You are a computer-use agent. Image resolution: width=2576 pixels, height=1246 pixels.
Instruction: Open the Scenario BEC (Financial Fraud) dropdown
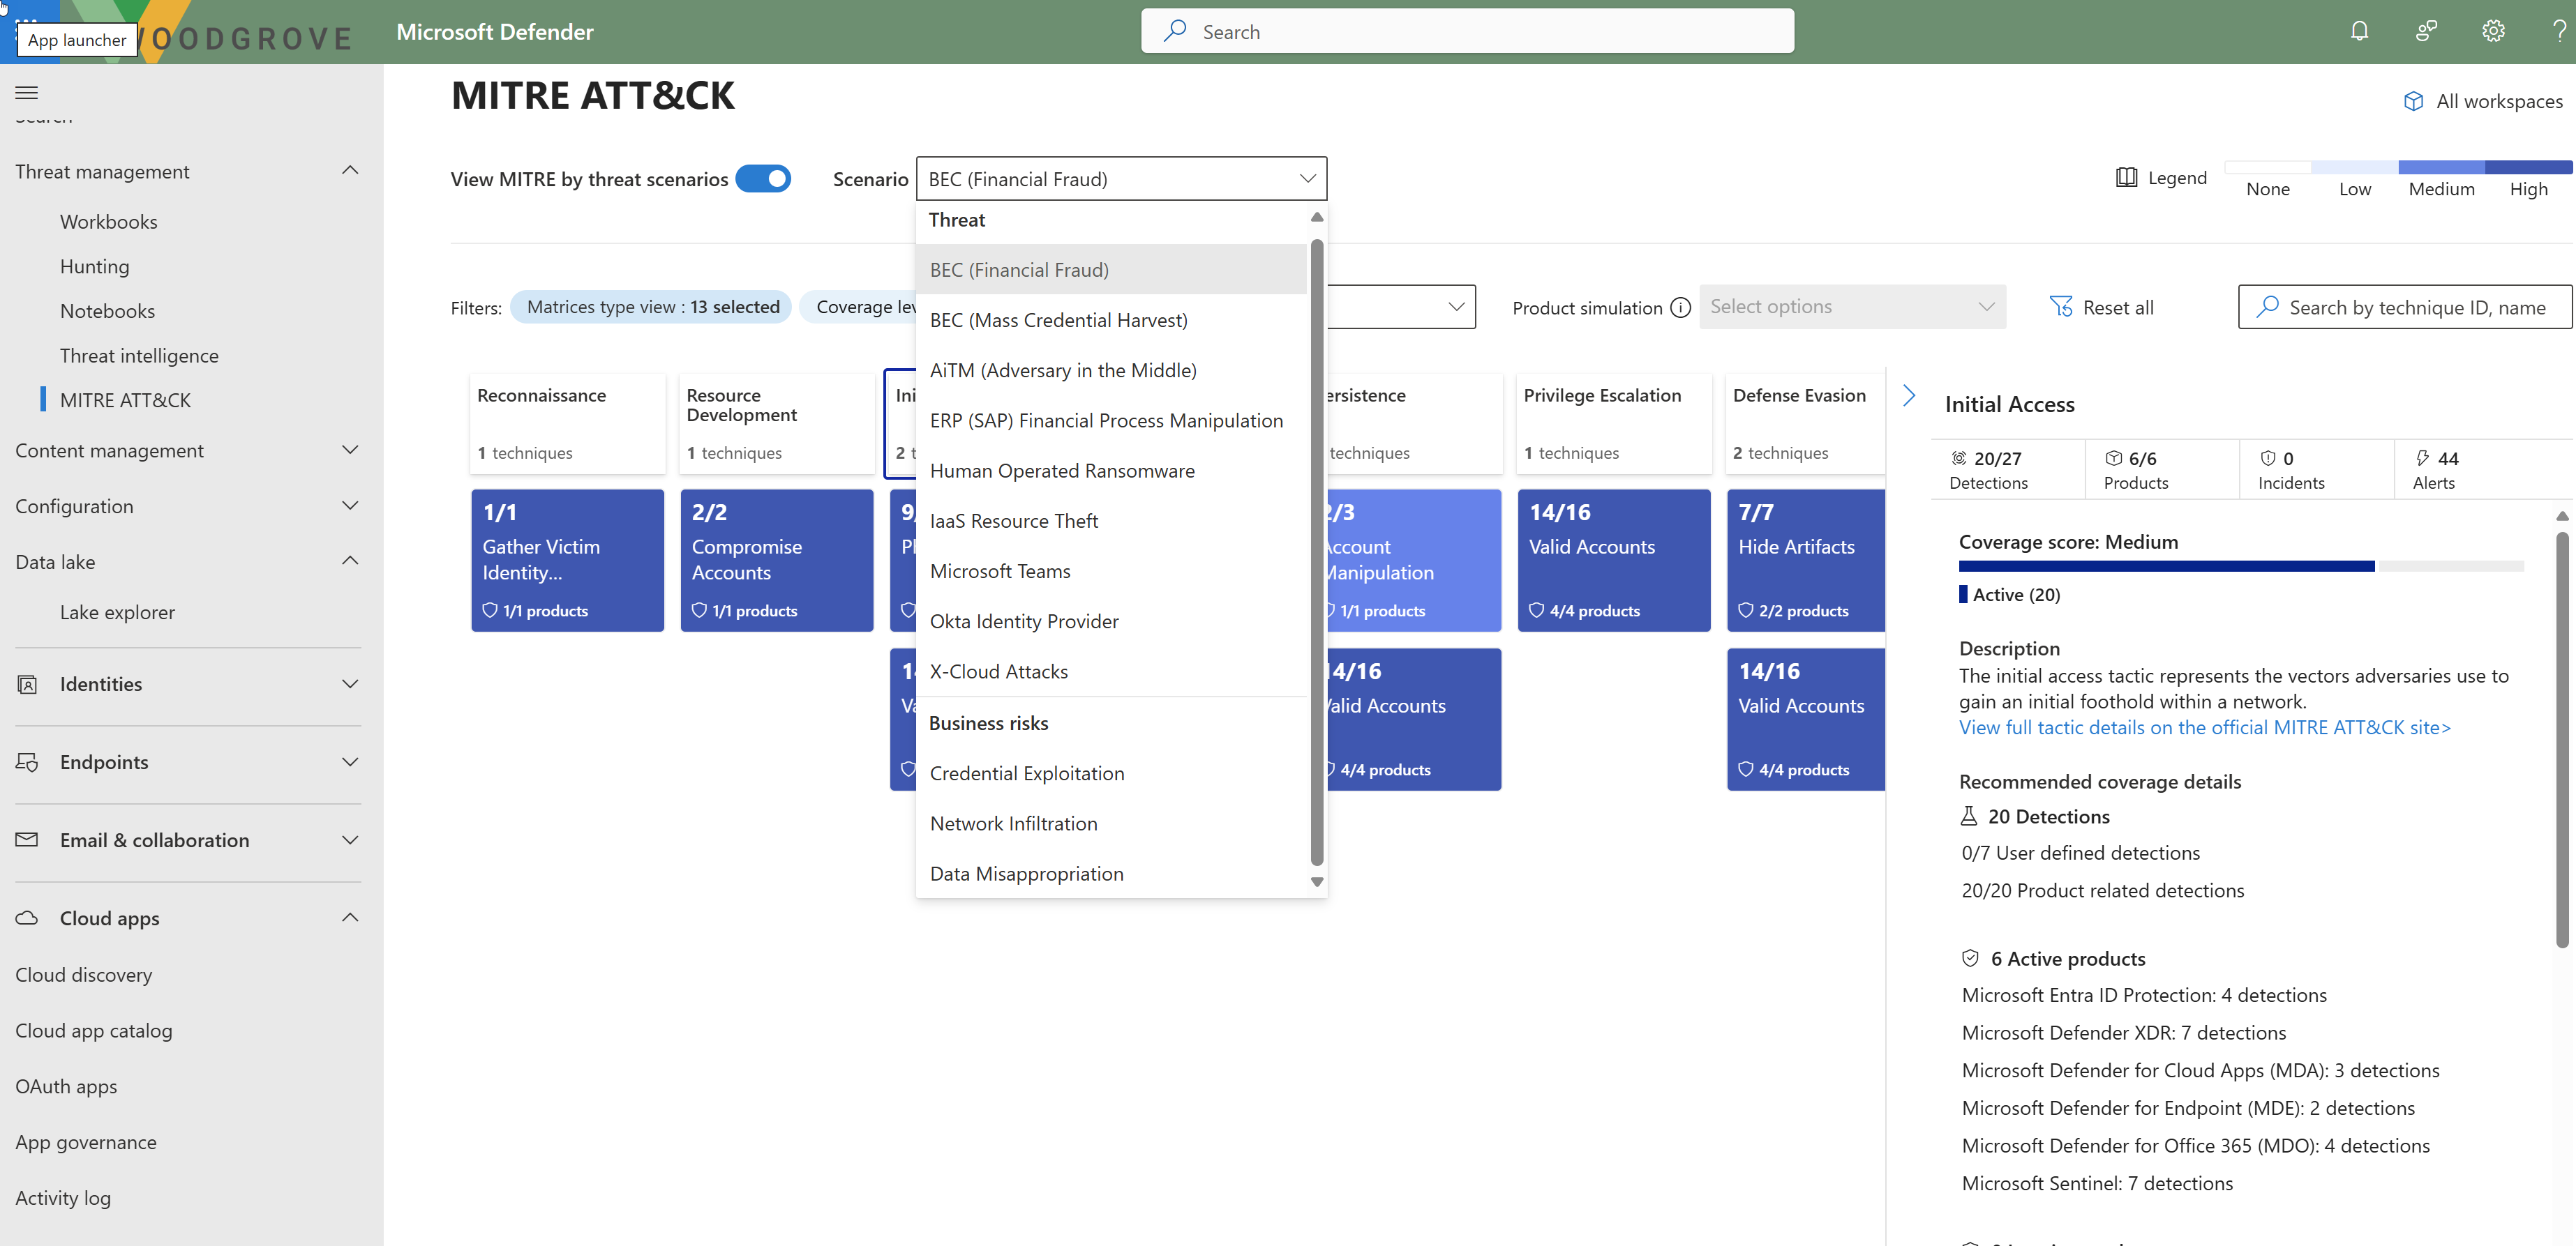click(1121, 179)
